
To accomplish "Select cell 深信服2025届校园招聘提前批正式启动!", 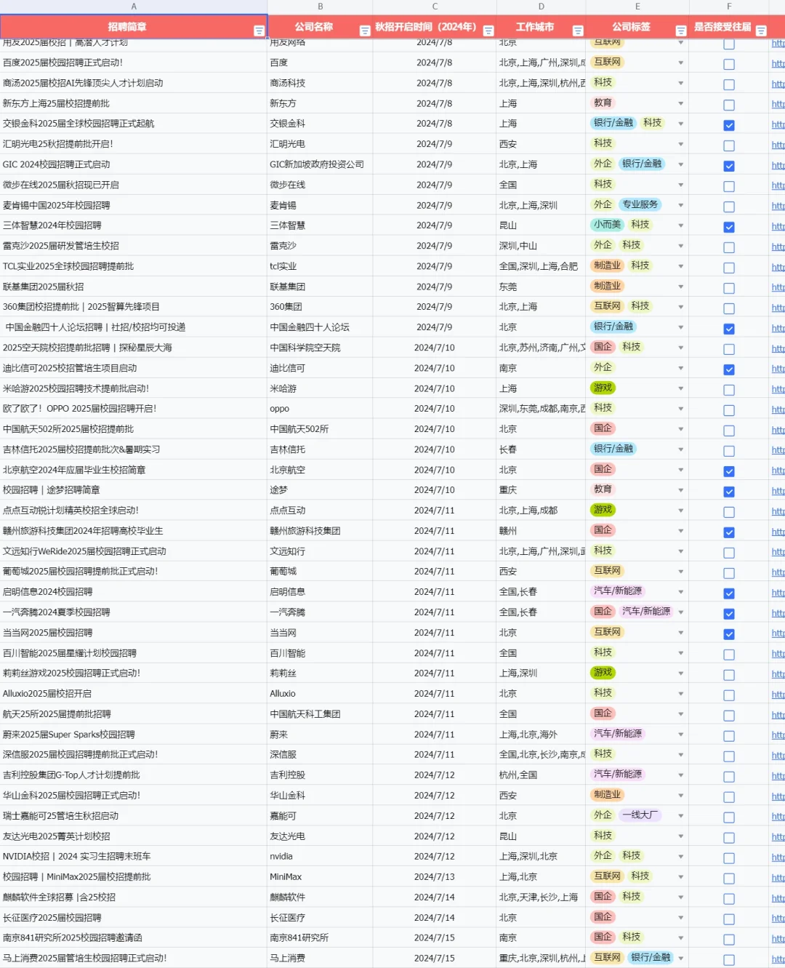I will point(134,755).
